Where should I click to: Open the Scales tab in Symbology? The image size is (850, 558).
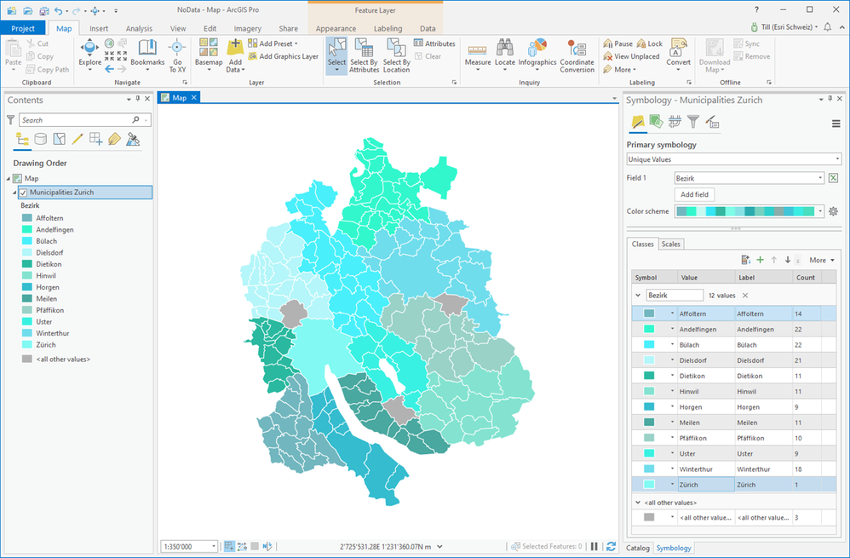670,244
